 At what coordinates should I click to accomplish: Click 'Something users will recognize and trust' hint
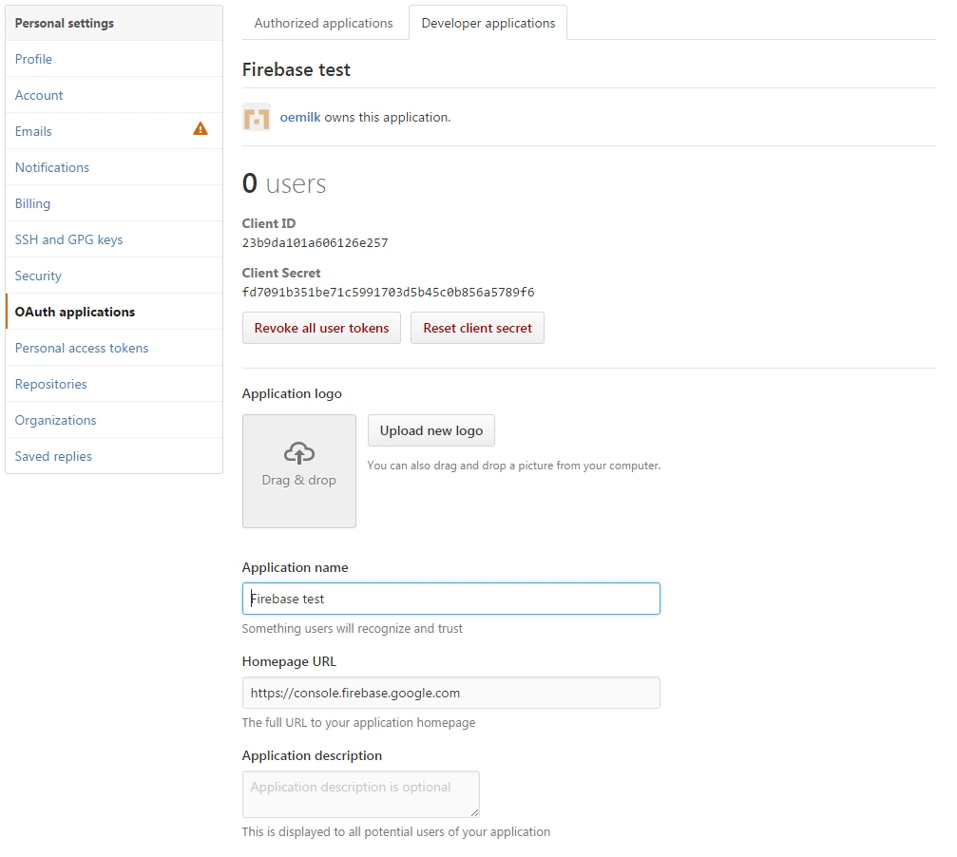pyautogui.click(x=353, y=628)
